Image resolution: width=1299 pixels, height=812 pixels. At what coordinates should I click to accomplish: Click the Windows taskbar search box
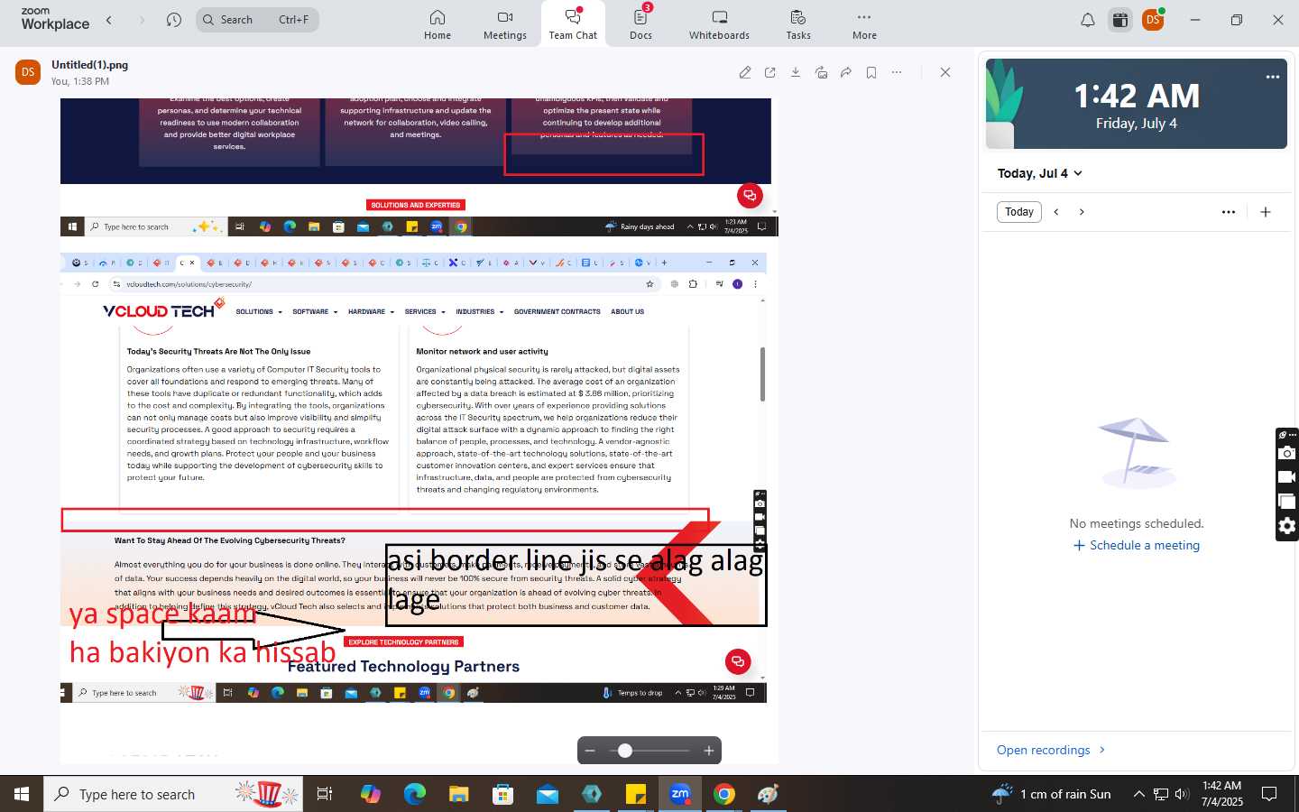(x=174, y=794)
